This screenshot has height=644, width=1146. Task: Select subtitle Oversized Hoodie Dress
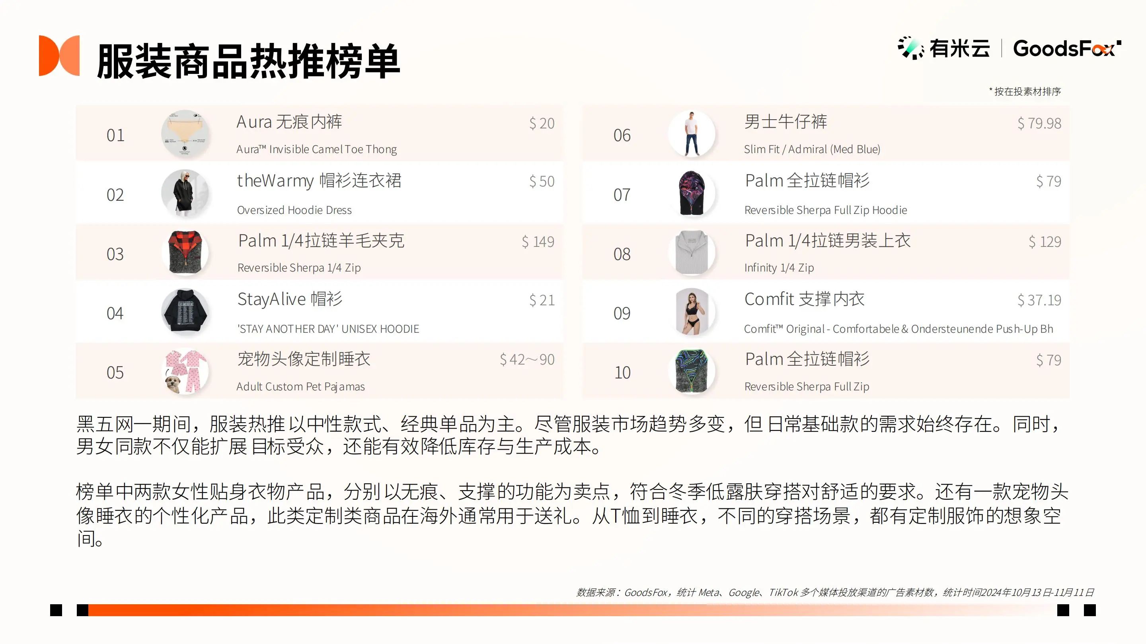[x=294, y=210]
